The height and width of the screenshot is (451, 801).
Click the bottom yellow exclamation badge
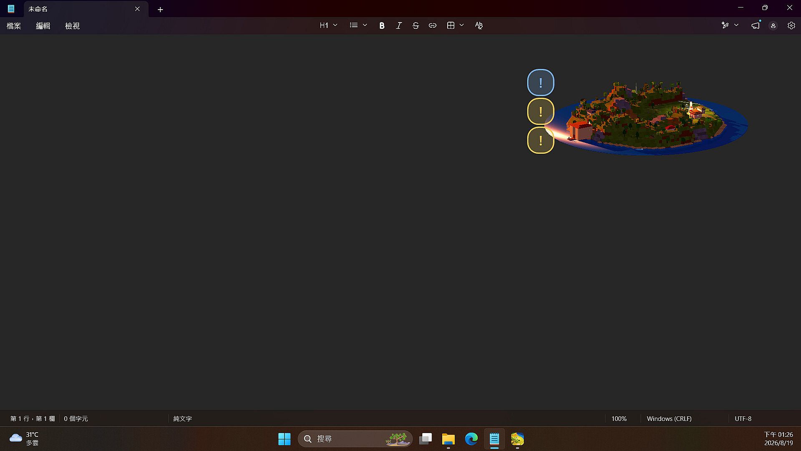541,140
